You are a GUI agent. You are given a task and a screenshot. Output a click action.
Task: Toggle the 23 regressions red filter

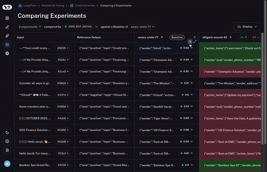(x=255, y=37)
